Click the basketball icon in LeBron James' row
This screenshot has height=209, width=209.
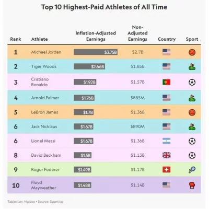[x=192, y=112]
